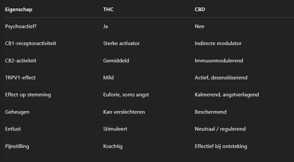This screenshot has width=294, height=162.
Task: Select the Gemiddeld cell
Action: [116, 60]
